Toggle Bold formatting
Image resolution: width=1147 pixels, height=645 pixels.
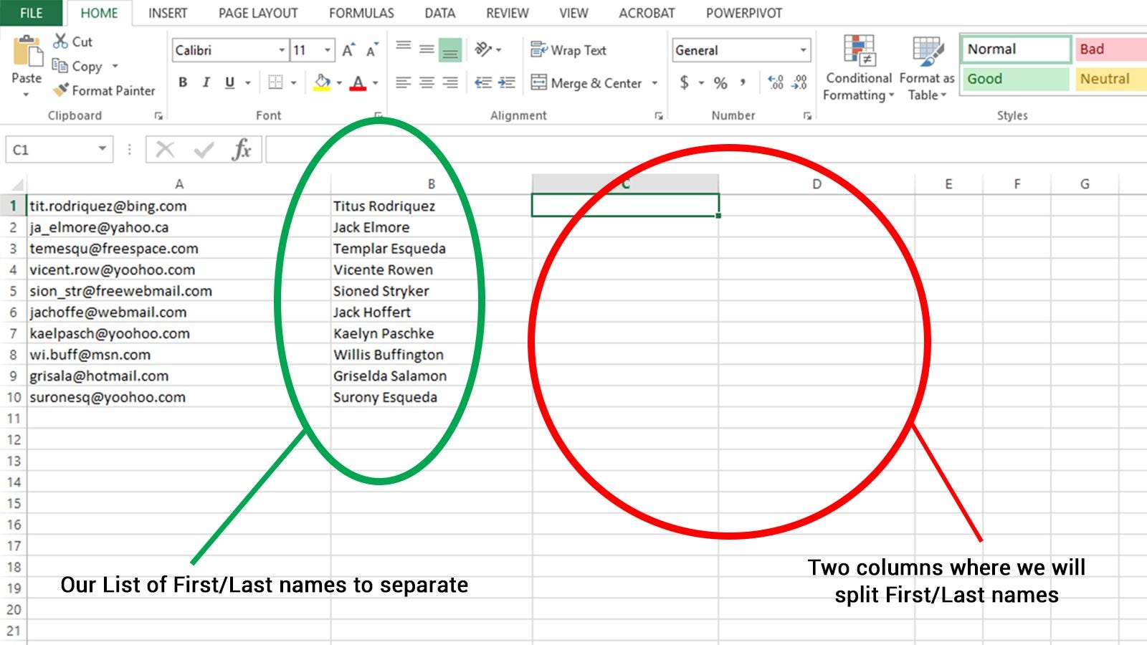[x=183, y=82]
